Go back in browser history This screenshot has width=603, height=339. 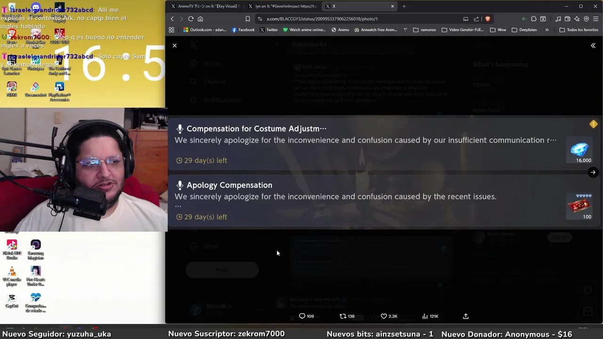172,19
